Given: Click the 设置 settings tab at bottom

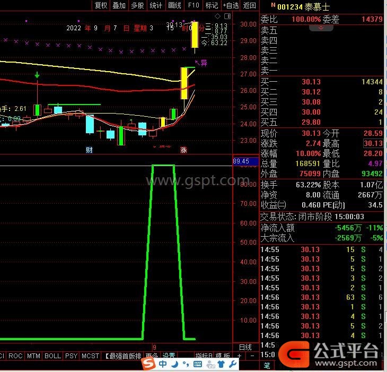Looking at the screenshot, I should 169,356.
